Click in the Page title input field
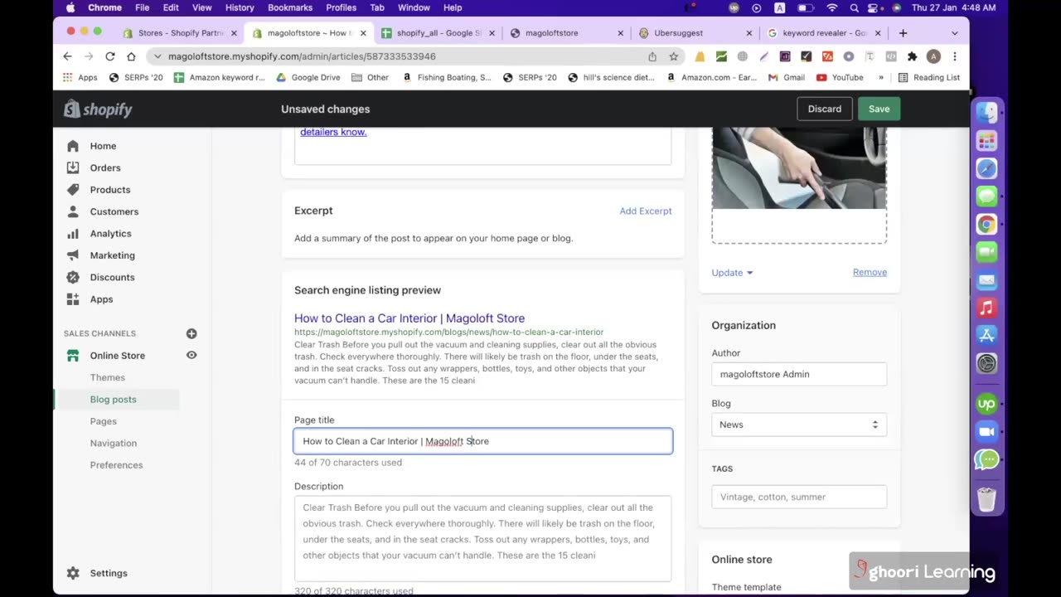Image resolution: width=1061 pixels, height=597 pixels. click(x=483, y=441)
